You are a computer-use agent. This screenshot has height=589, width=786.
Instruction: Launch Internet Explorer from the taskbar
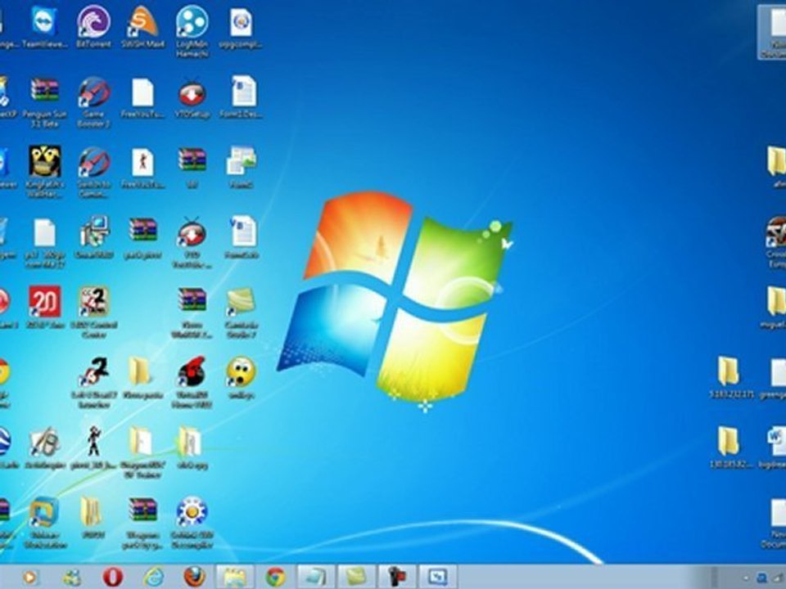click(155, 577)
